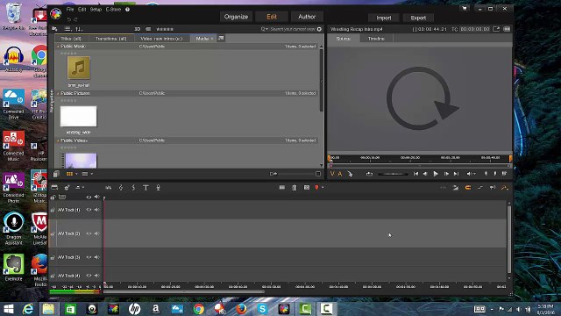Select the white picture thumbnail

coord(78,116)
